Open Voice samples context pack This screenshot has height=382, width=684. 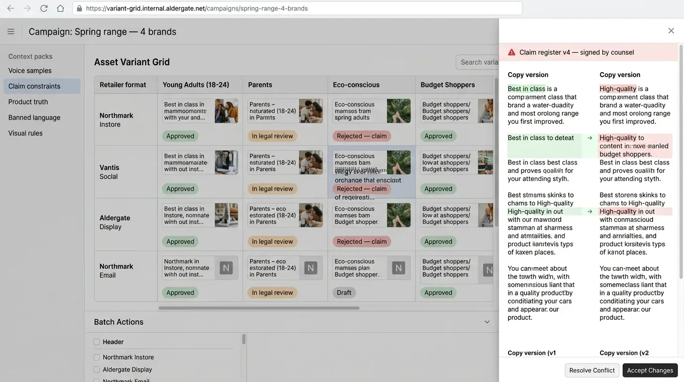[x=30, y=71]
